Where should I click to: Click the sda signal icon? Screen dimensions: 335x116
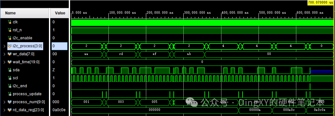coord(10,70)
